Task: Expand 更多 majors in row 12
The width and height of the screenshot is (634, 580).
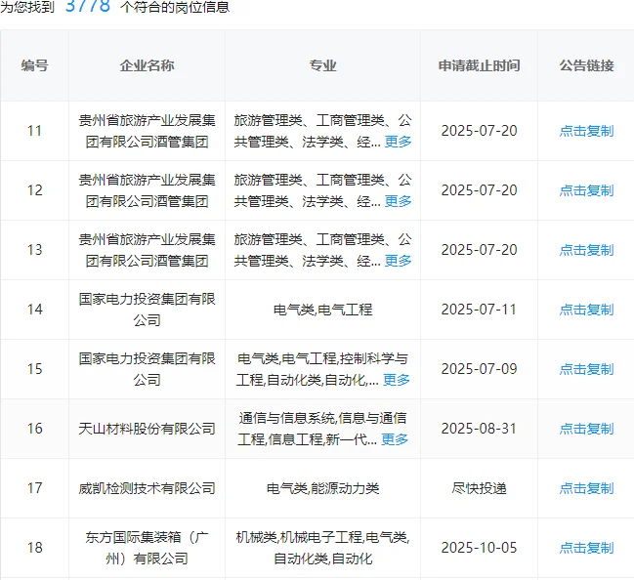Action: click(398, 201)
